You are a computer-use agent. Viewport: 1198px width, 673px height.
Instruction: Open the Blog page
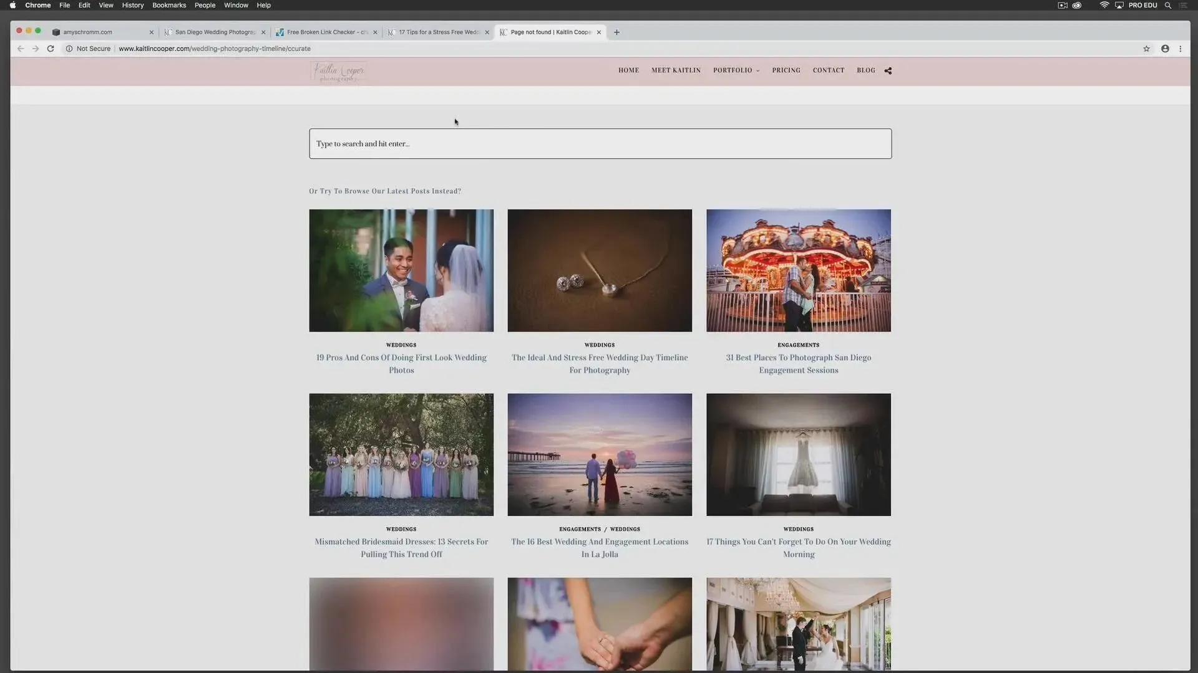(x=865, y=70)
